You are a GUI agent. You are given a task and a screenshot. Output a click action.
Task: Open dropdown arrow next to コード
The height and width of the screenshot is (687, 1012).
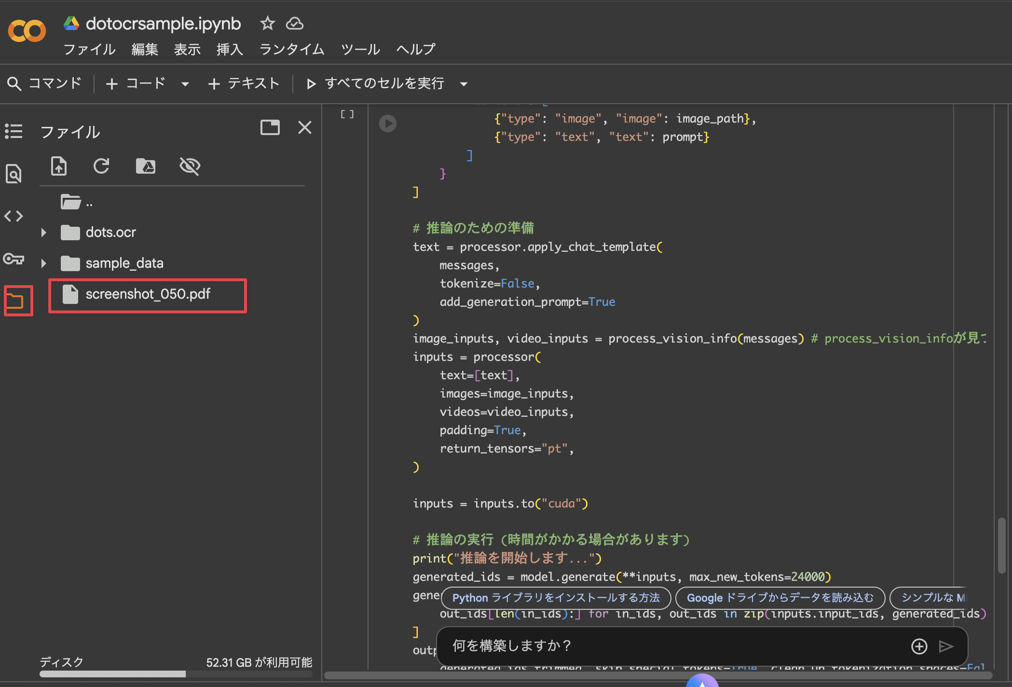pyautogui.click(x=185, y=84)
